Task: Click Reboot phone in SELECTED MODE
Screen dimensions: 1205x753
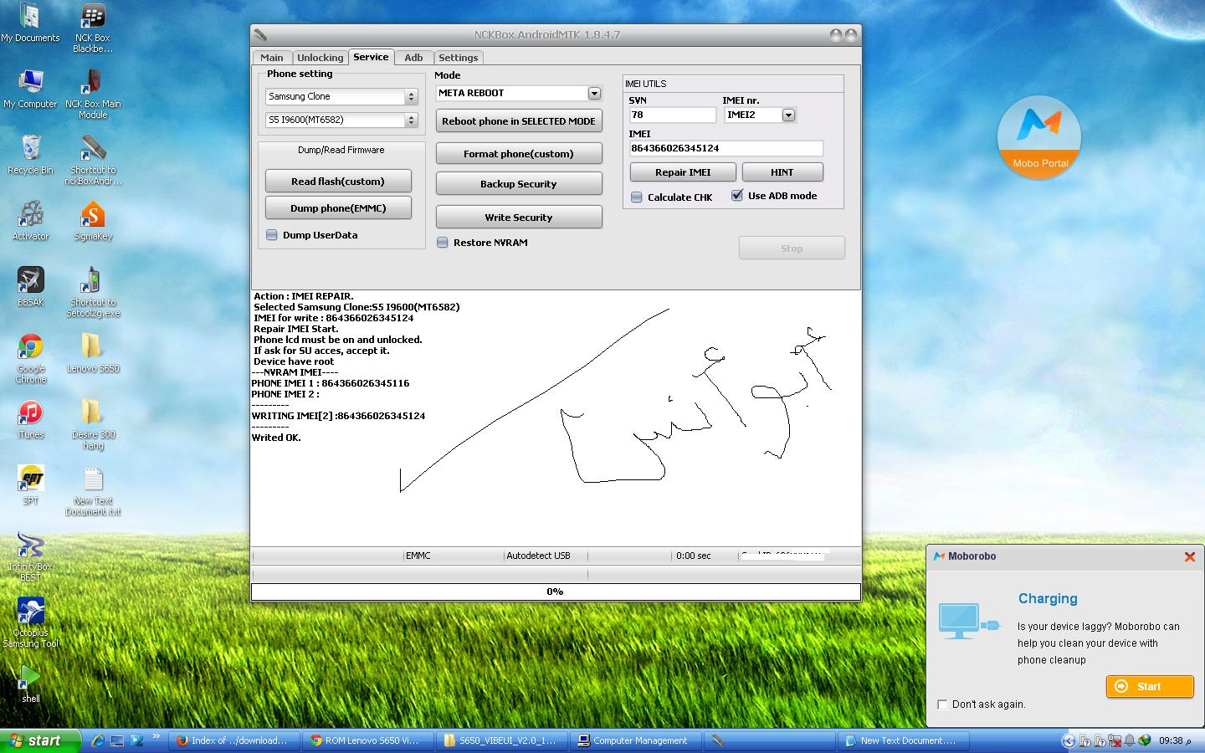Action: pos(519,121)
